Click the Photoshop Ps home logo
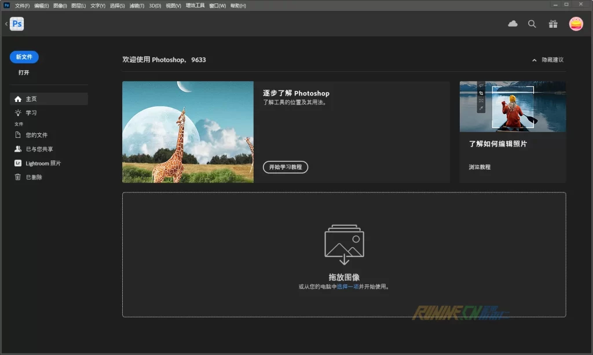The image size is (593, 355). coord(17,24)
